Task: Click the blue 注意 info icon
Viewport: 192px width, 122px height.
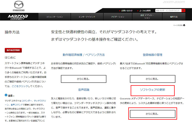Action: pos(6,95)
